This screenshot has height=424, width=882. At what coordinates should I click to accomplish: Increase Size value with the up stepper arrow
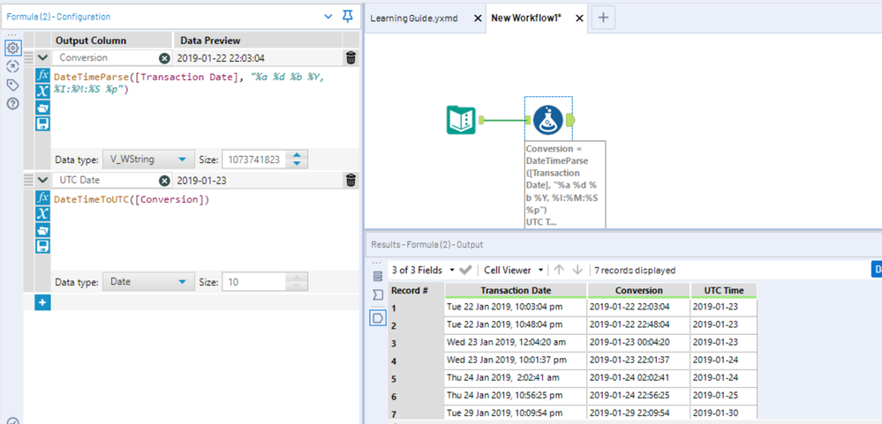pyautogui.click(x=298, y=155)
